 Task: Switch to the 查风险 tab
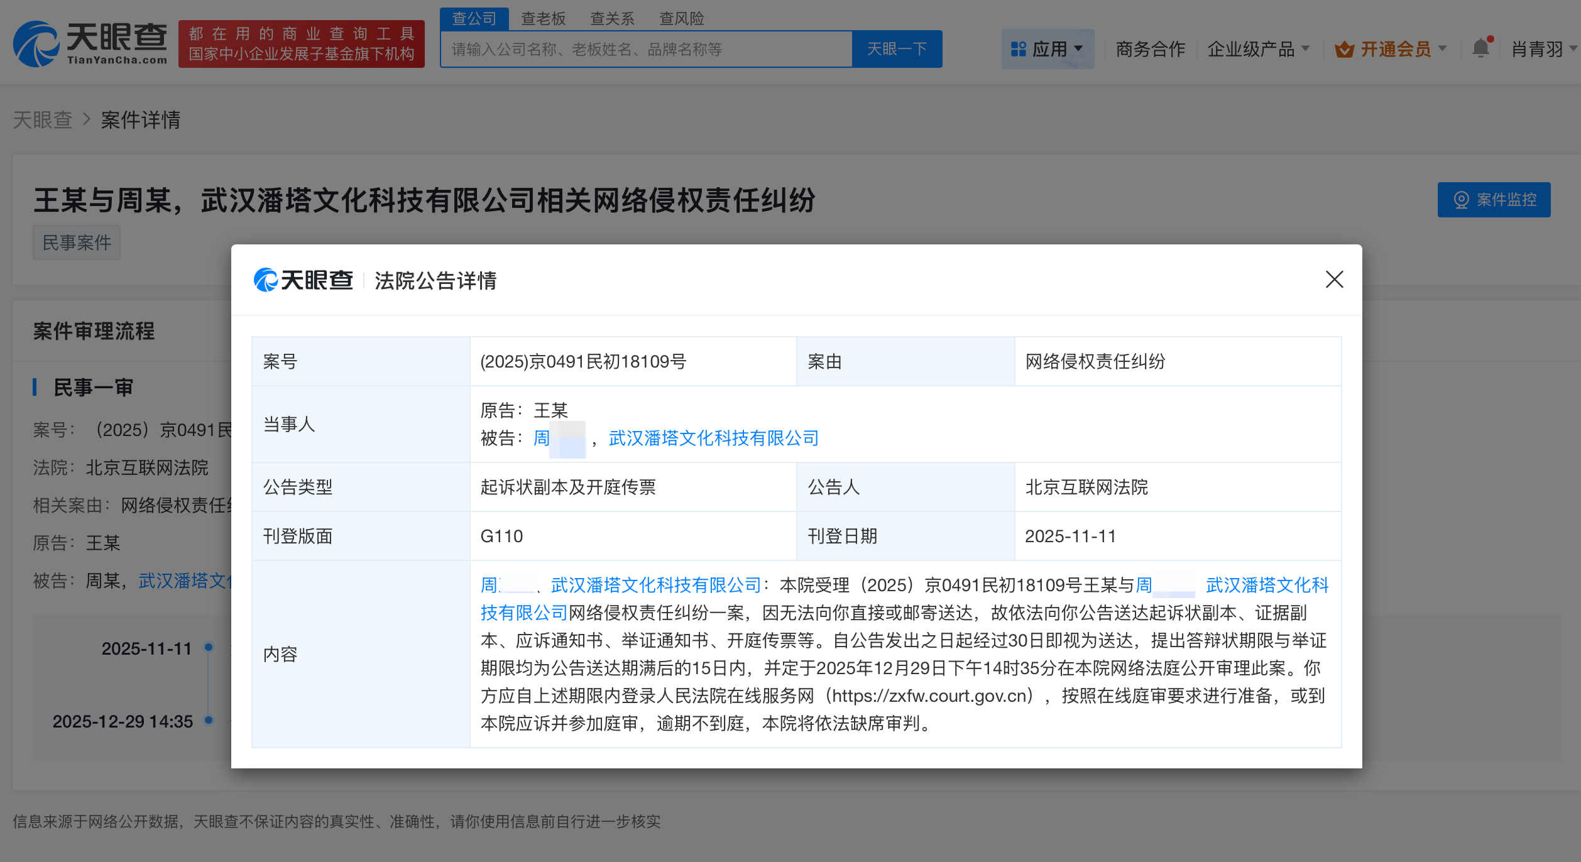(681, 19)
